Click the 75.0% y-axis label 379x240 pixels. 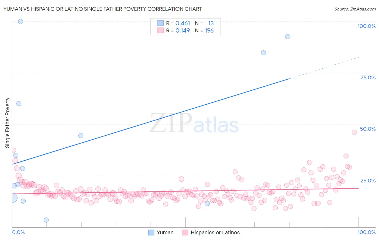coord(368,77)
